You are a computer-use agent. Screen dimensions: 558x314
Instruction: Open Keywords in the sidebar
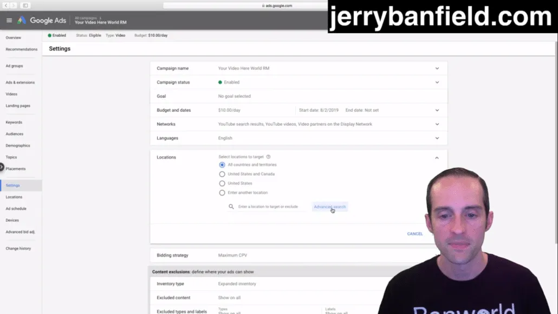(x=14, y=122)
